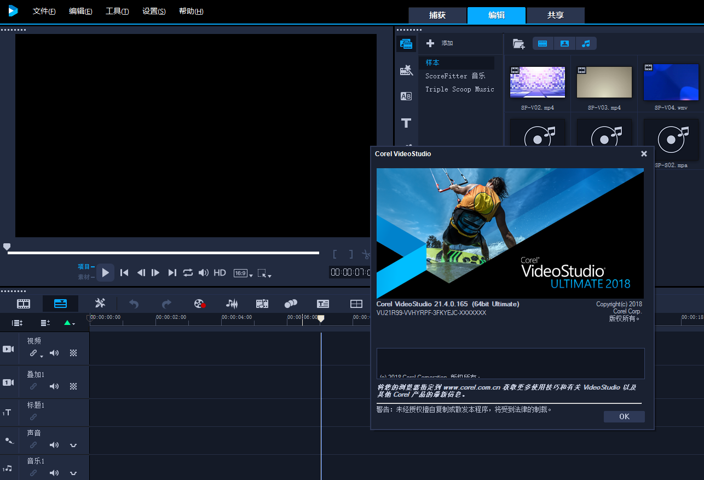Click OK in Corel VideoStudio dialog

pyautogui.click(x=624, y=416)
